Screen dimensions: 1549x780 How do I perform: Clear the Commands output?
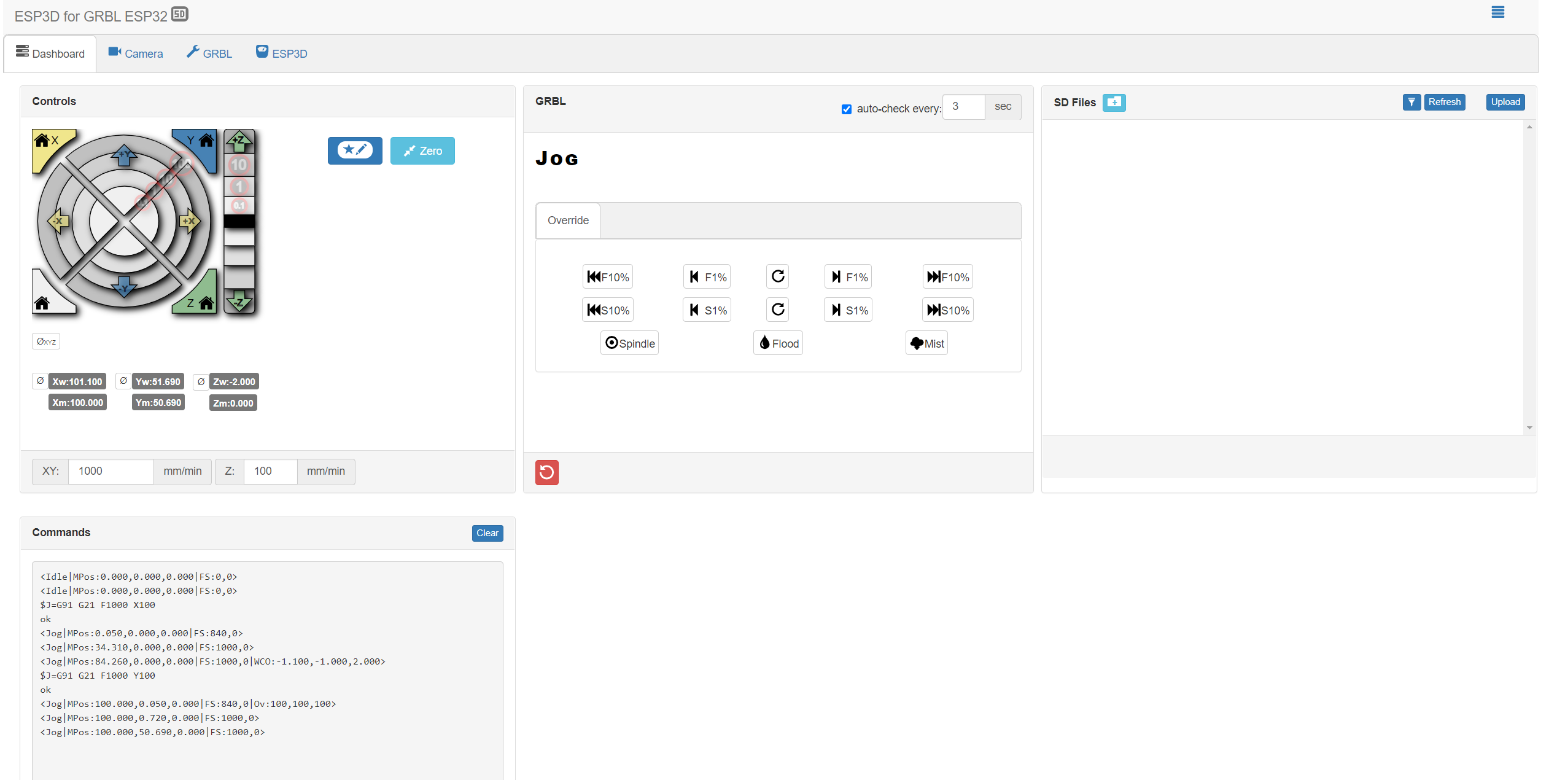pos(487,533)
